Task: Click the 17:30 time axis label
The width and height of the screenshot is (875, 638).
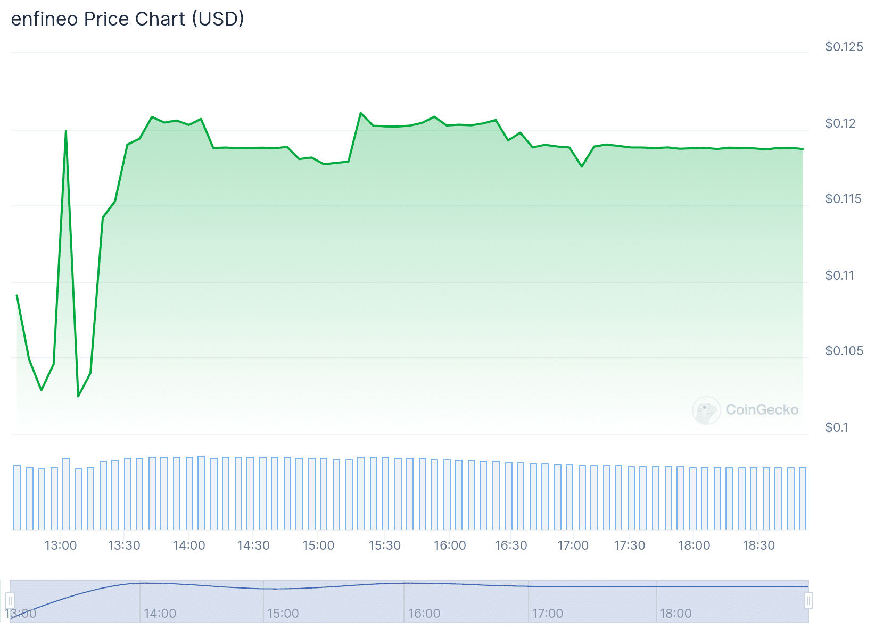Action: (630, 545)
